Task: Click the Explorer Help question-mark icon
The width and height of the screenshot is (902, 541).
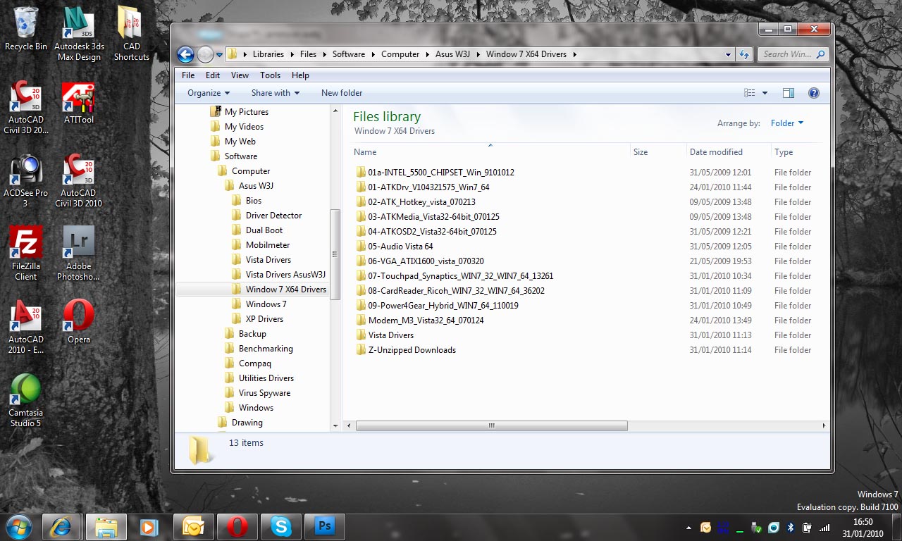Action: click(813, 93)
